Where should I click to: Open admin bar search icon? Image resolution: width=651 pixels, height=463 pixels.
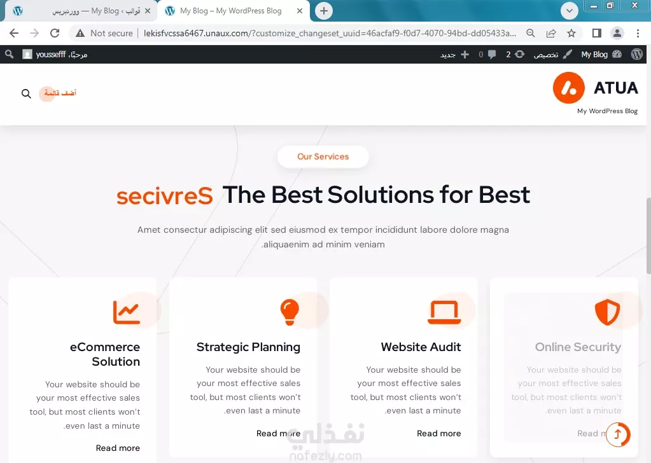click(9, 54)
